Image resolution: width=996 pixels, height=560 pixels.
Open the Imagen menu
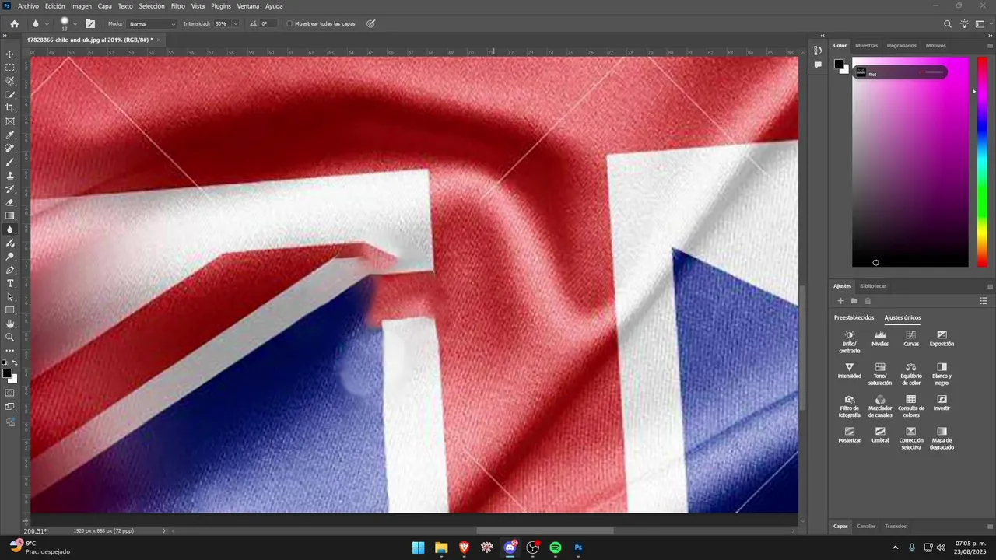click(81, 6)
